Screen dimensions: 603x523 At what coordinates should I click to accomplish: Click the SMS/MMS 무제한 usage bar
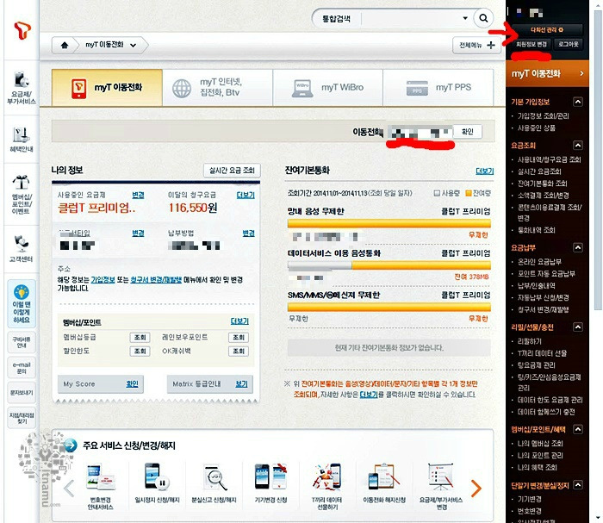click(389, 307)
